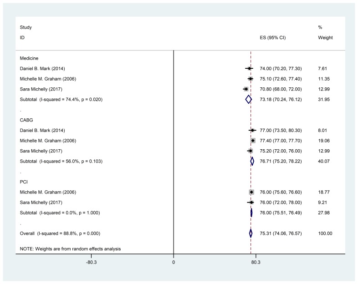Screen dimensions: 358x284
Task: Select the "Medicine" group heading
Action: [29, 58]
